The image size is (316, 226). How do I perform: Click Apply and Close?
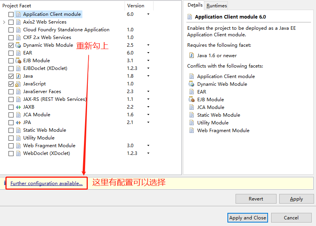coord(248,218)
